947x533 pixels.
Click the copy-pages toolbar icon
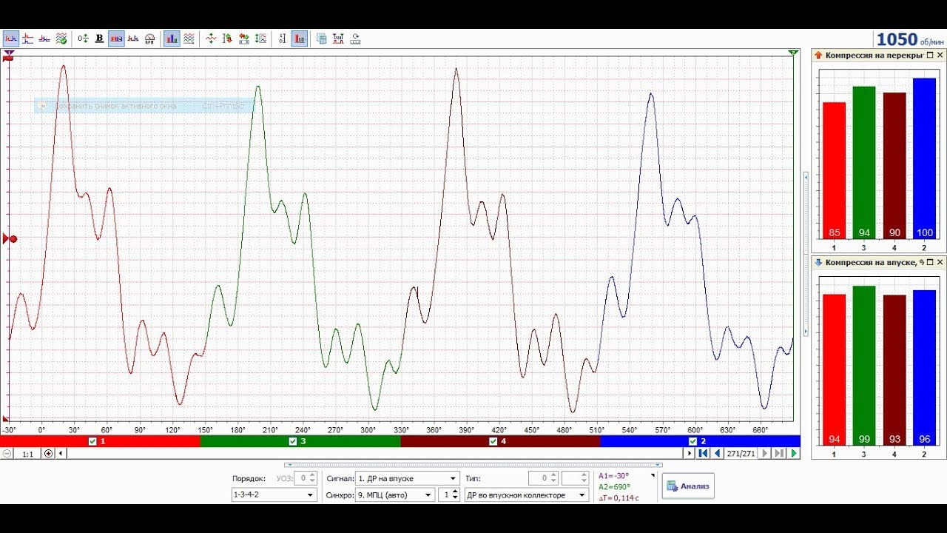pyautogui.click(x=321, y=38)
